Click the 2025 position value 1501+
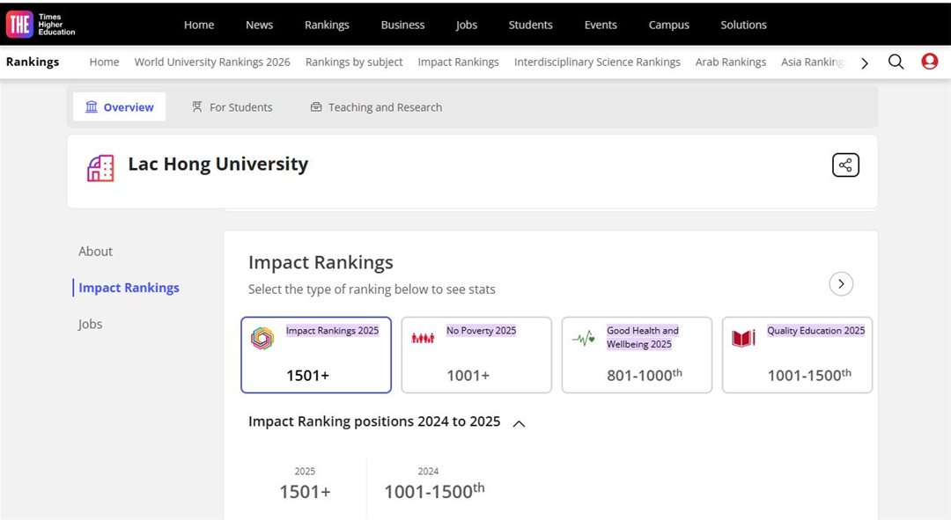This screenshot has height=520, width=951. click(x=305, y=492)
